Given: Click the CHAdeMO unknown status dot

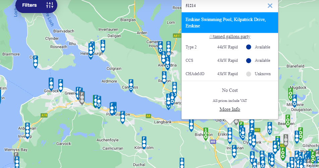Looking at the screenshot, I should [x=249, y=74].
